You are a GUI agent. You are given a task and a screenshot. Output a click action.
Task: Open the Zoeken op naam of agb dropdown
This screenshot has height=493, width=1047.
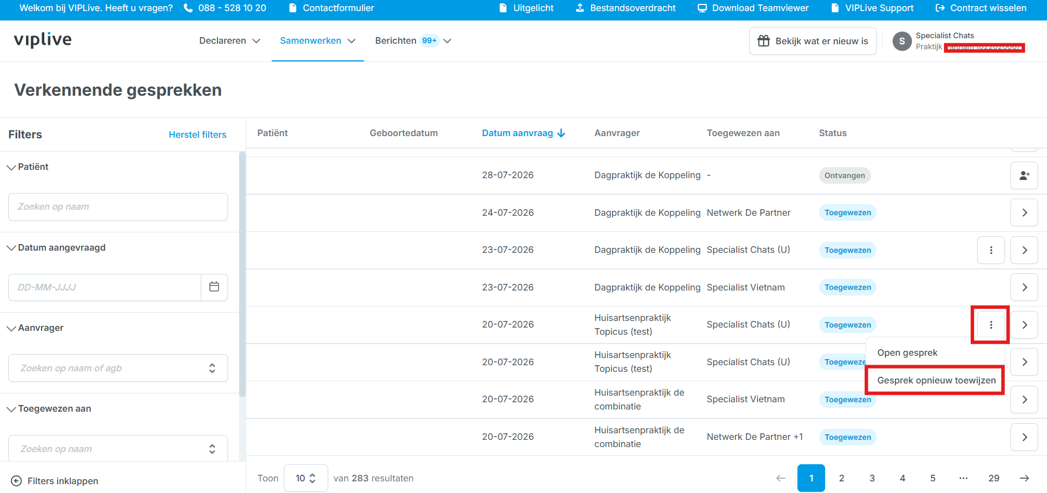pyautogui.click(x=118, y=368)
